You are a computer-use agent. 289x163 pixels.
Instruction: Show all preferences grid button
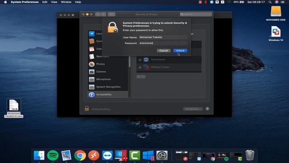[x=112, y=14]
